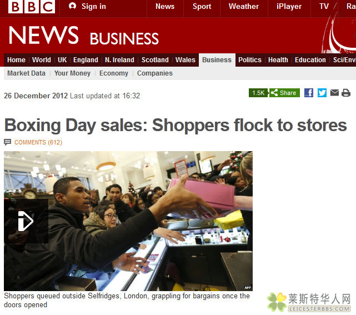Play the Boxing Day sales video

[26, 221]
